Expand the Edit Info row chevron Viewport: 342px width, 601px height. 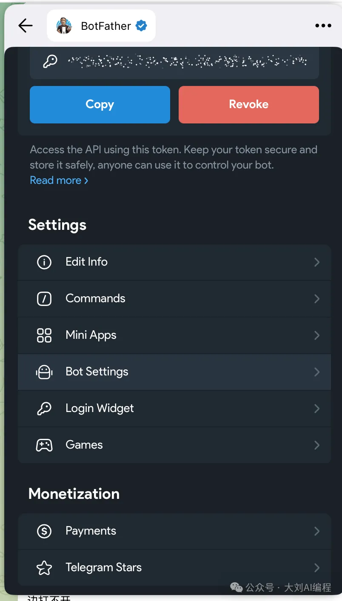[x=316, y=262]
